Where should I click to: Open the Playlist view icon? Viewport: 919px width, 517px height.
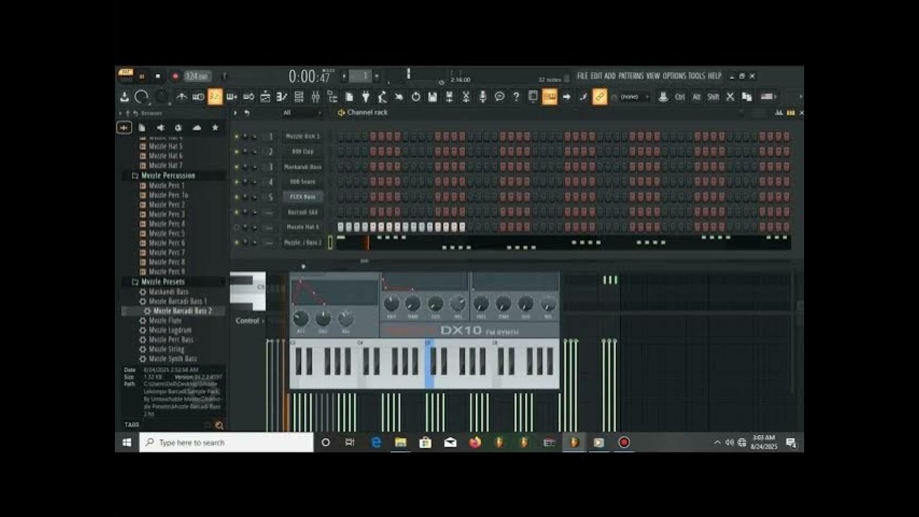pos(265,96)
